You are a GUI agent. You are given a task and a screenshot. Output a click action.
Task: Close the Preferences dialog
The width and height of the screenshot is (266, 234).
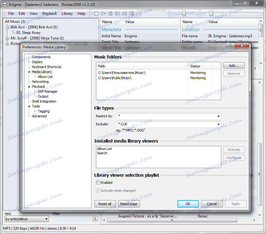[242, 46]
